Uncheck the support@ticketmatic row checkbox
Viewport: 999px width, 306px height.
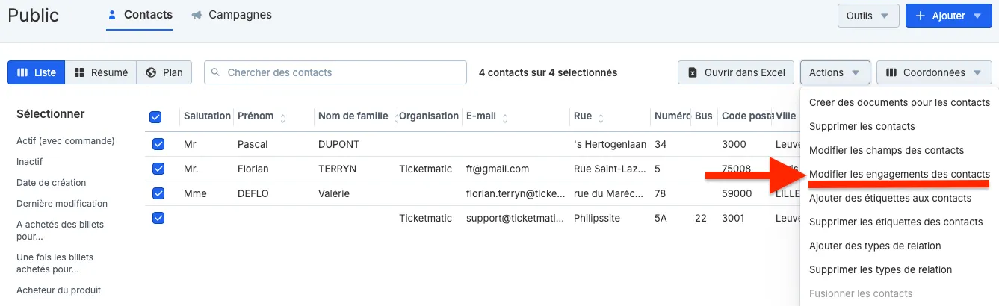coord(158,218)
